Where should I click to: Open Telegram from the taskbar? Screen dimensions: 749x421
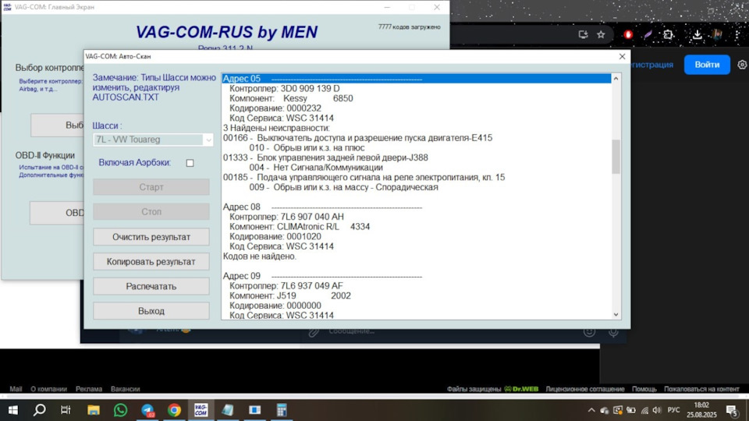147,410
